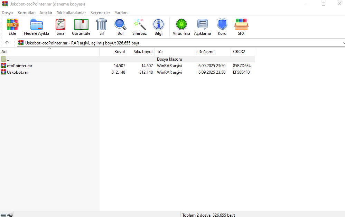This screenshot has height=217, width=345.
Task: Open the Dosya menu
Action: (x=7, y=13)
